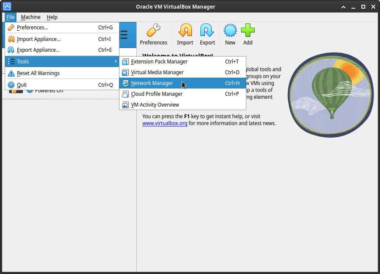The height and width of the screenshot is (274, 380).
Task: Open Cloud Profile Manager
Action: click(x=157, y=94)
